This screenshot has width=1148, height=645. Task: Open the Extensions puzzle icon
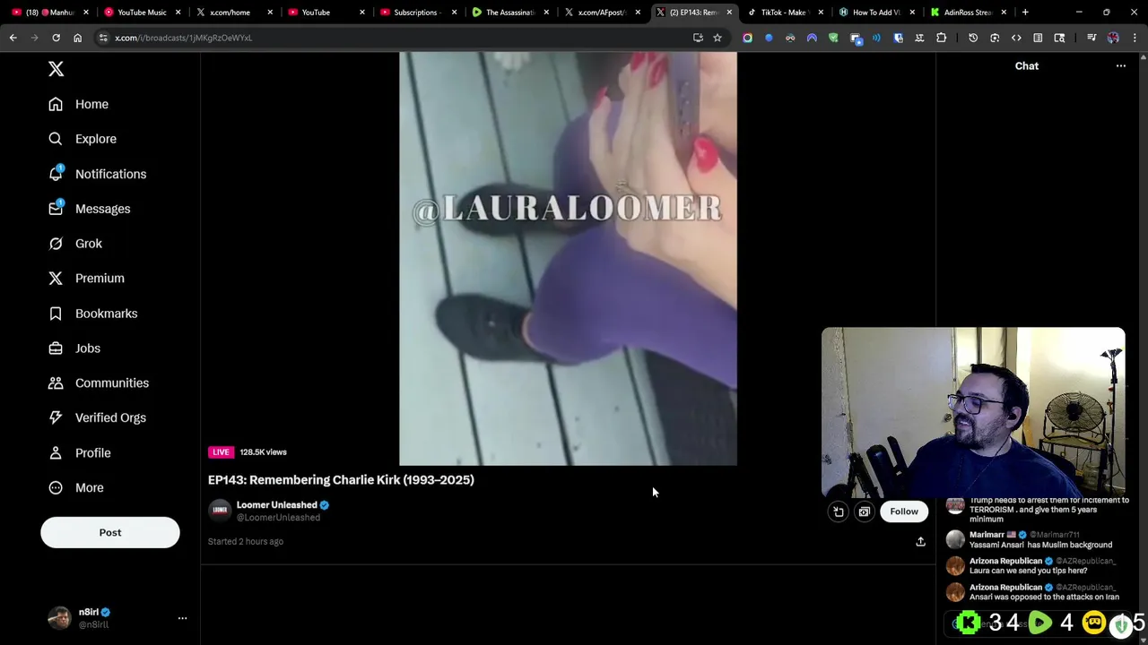pos(941,38)
